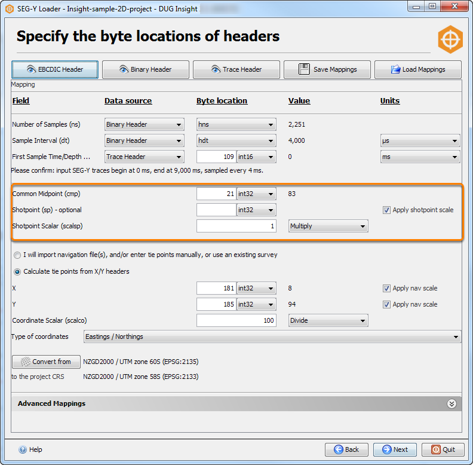The height and width of the screenshot is (465, 473).
Task: Open byte location dropdown showing hns
Action: (x=236, y=124)
